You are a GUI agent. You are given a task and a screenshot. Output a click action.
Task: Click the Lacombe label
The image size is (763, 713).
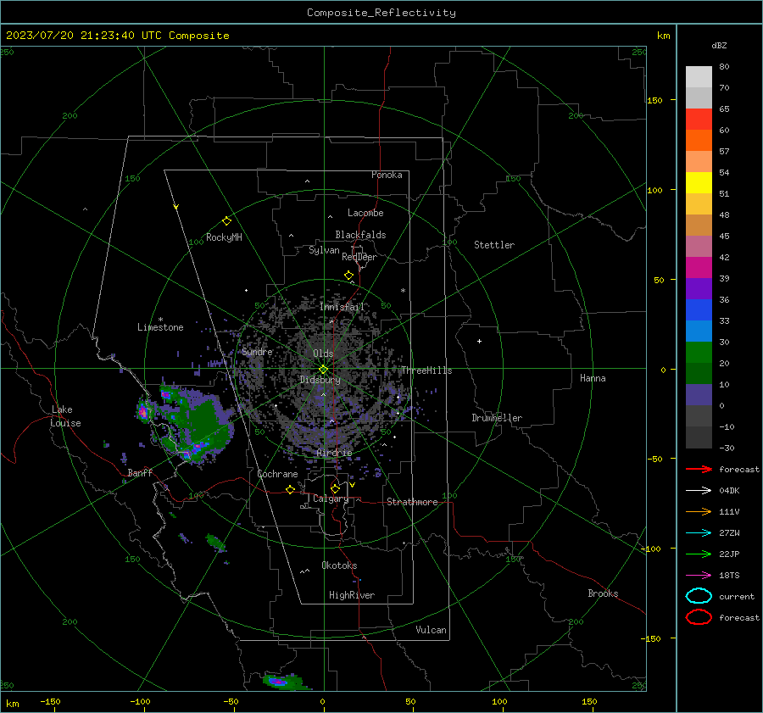[365, 213]
